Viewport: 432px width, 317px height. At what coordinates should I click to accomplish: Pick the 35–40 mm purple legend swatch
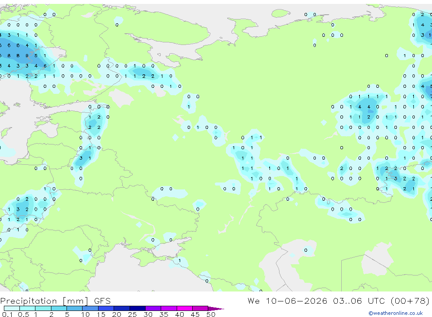[169, 308]
